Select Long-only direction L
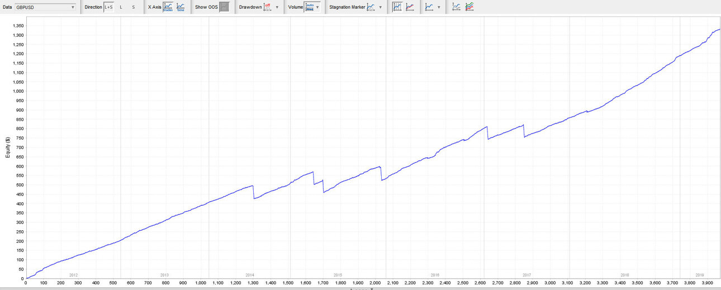Viewport: 721px width, 290px height. [x=121, y=7]
